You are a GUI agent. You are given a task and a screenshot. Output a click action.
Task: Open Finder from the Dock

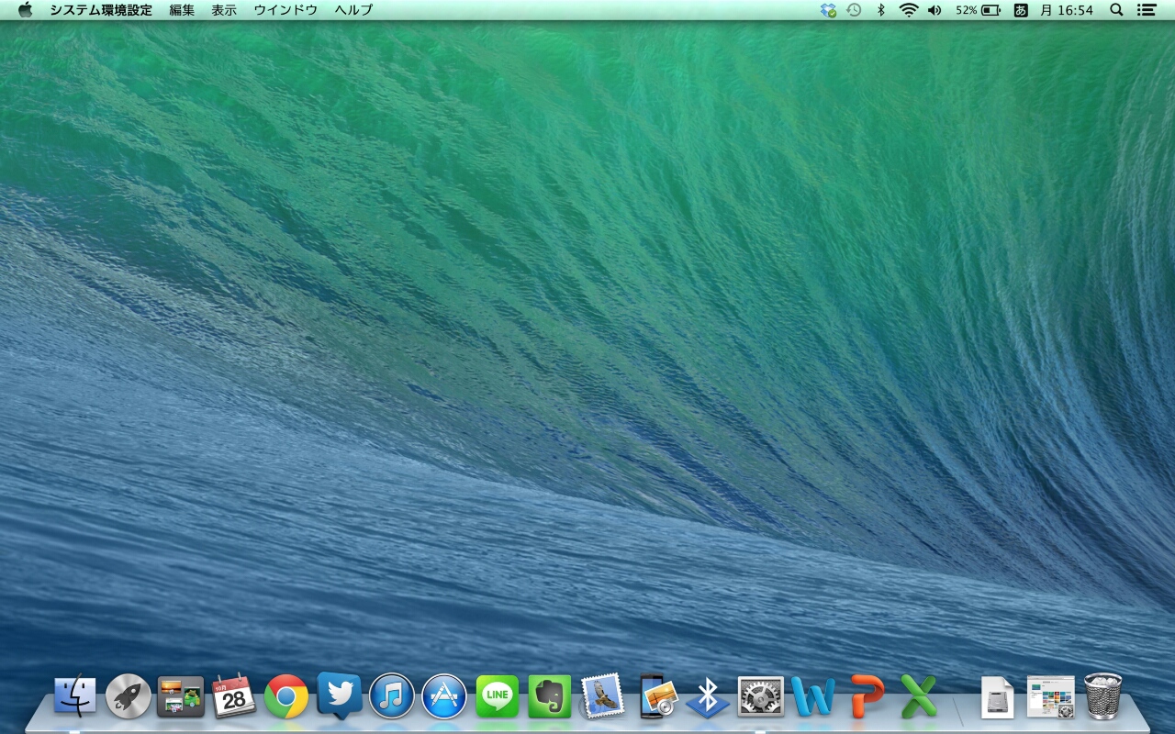click(75, 696)
